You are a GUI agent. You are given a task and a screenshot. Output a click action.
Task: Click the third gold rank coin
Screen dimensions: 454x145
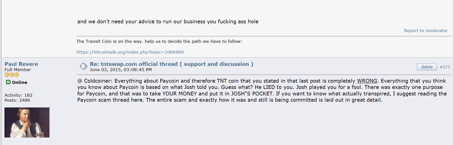tap(16, 75)
